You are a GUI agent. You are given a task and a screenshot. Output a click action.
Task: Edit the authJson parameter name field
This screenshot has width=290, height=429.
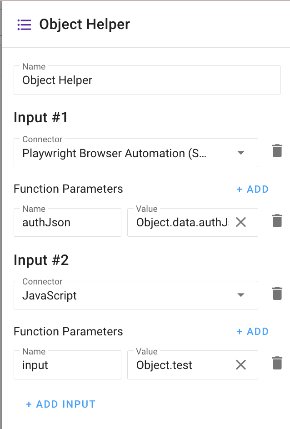pyautogui.click(x=67, y=223)
